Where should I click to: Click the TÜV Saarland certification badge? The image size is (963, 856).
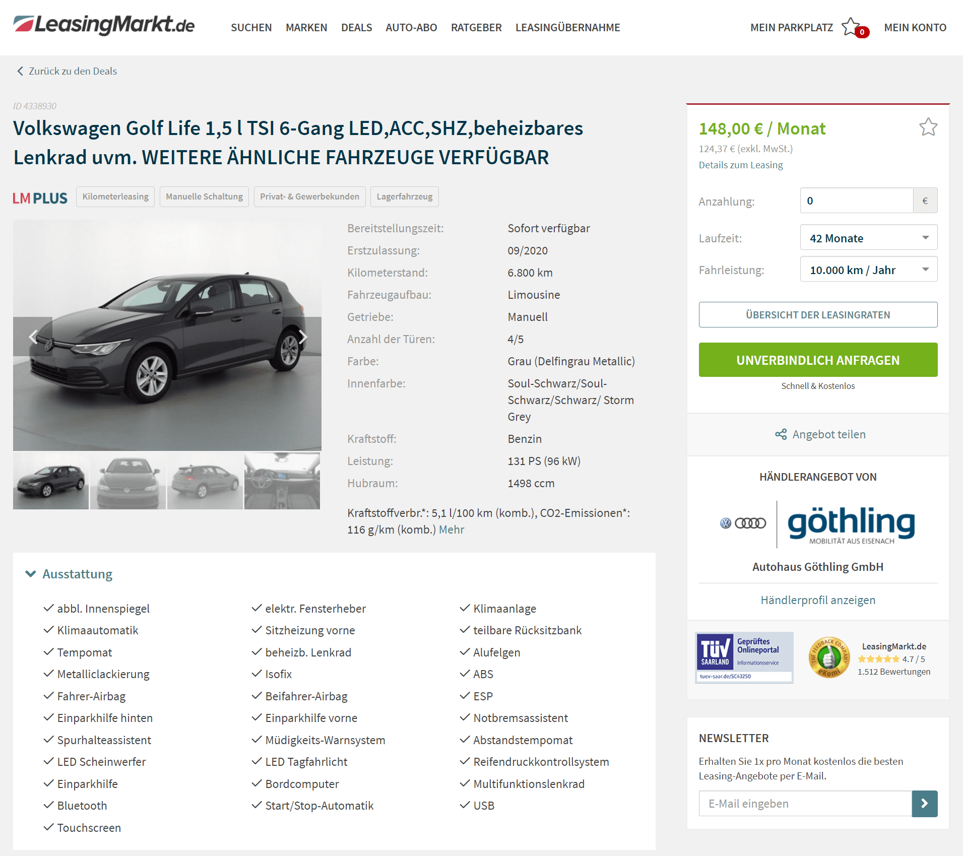coord(744,657)
